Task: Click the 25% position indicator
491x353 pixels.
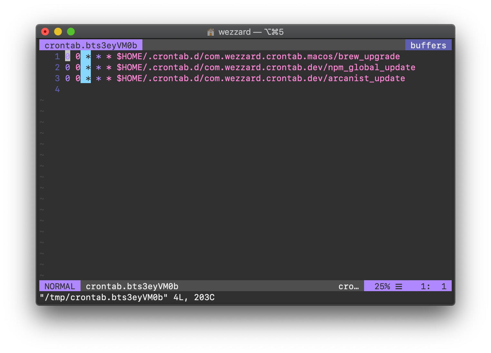Action: (382, 286)
